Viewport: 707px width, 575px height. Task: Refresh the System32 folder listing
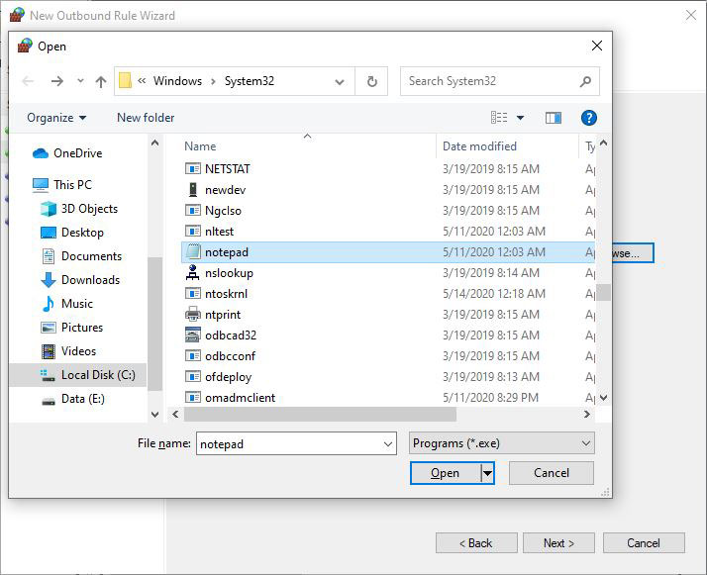[371, 81]
